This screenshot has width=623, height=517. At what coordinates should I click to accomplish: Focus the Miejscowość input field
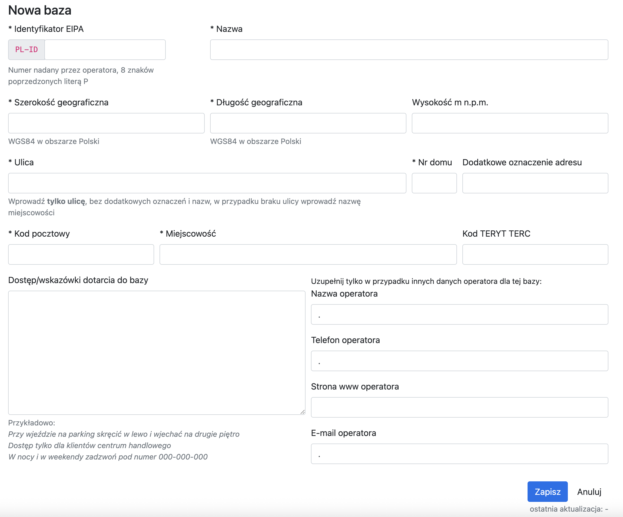point(308,254)
